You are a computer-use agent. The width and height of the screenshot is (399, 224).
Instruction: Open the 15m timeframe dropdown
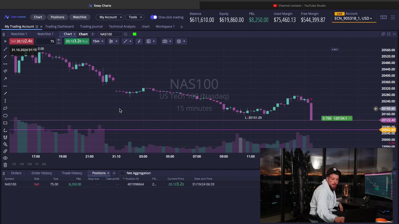click(98, 41)
